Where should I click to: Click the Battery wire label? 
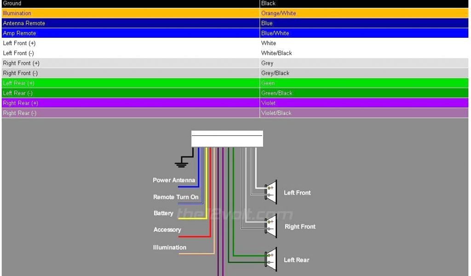163,213
